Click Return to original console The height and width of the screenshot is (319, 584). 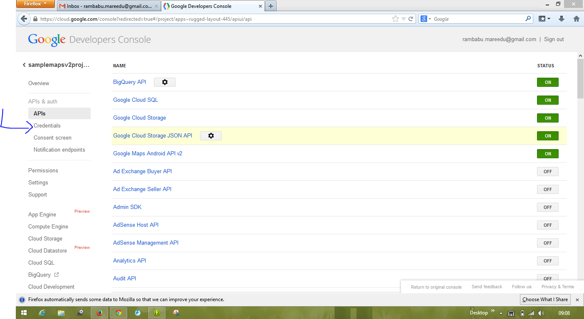click(436, 287)
